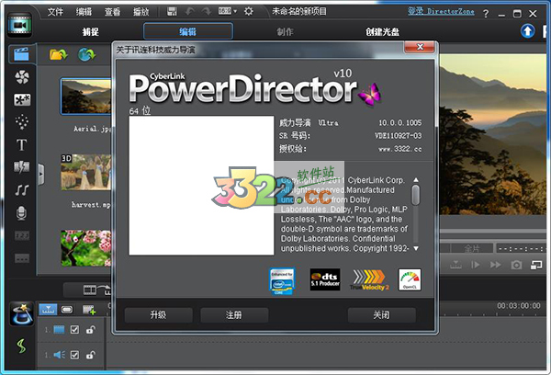Switch to the 捕捉 tab
This screenshot has height=375, width=551.
tap(91, 32)
